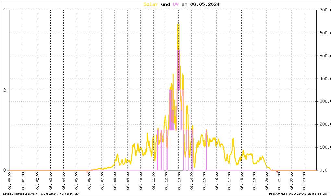Screen dimensions: 331x196
Task: Click the time label '06. 15:00'
Action: click(x=204, y=181)
